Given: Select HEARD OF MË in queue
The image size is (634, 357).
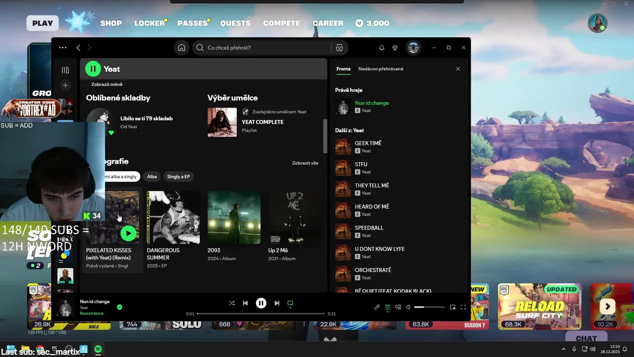Looking at the screenshot, I should (x=372, y=207).
